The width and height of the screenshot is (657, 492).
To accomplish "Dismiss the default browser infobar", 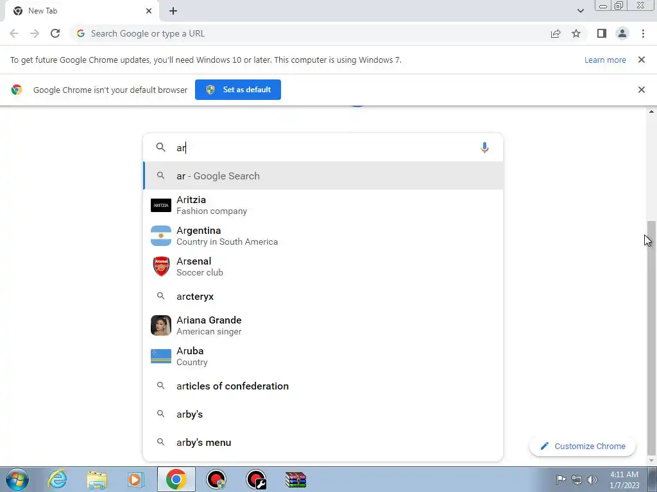I will click(x=642, y=90).
